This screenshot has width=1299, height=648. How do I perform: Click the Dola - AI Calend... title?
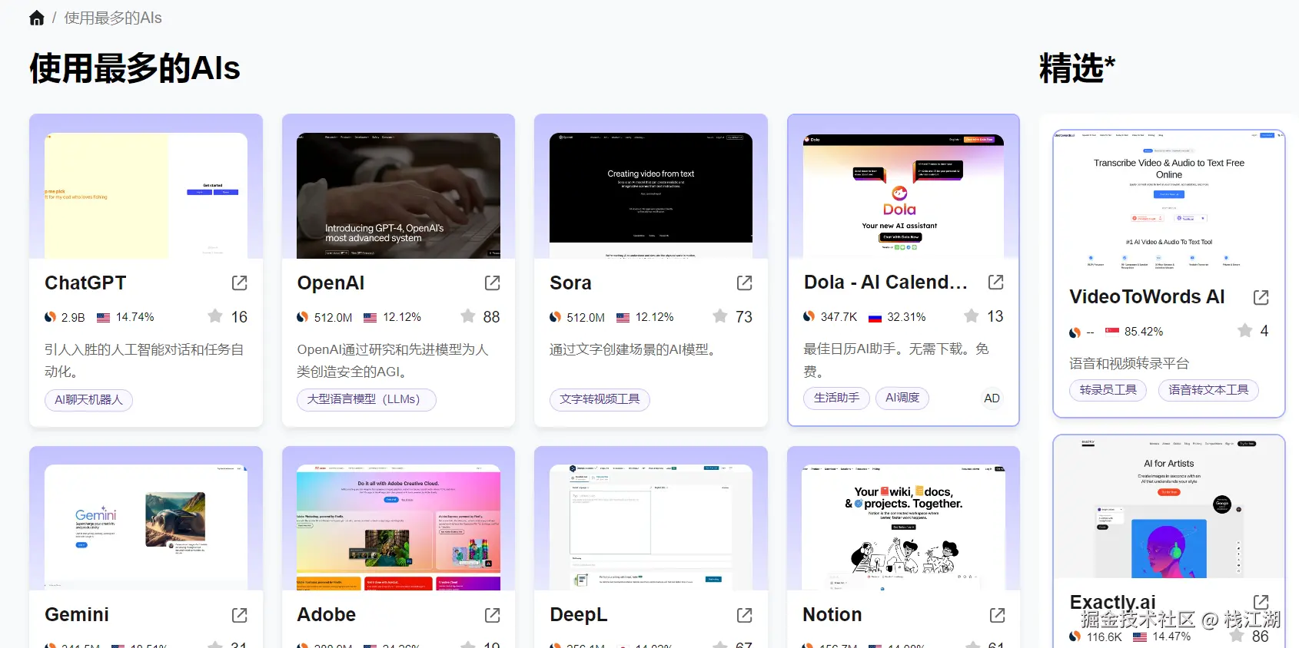click(885, 283)
